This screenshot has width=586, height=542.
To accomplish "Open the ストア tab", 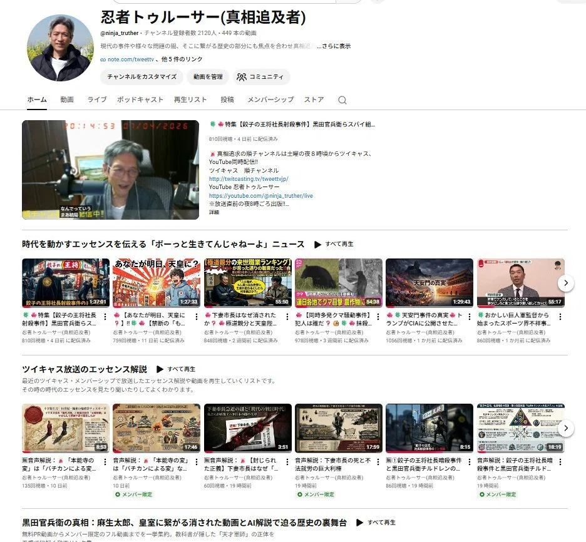I will 314,100.
